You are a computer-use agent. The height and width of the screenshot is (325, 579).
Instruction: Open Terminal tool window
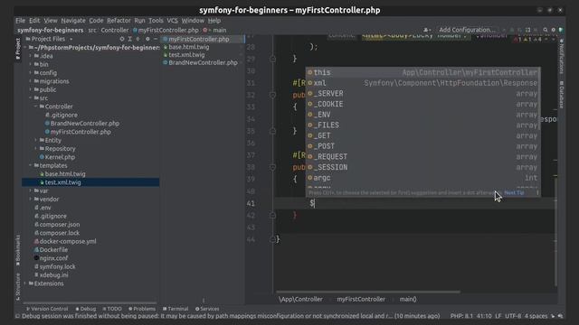(176, 309)
